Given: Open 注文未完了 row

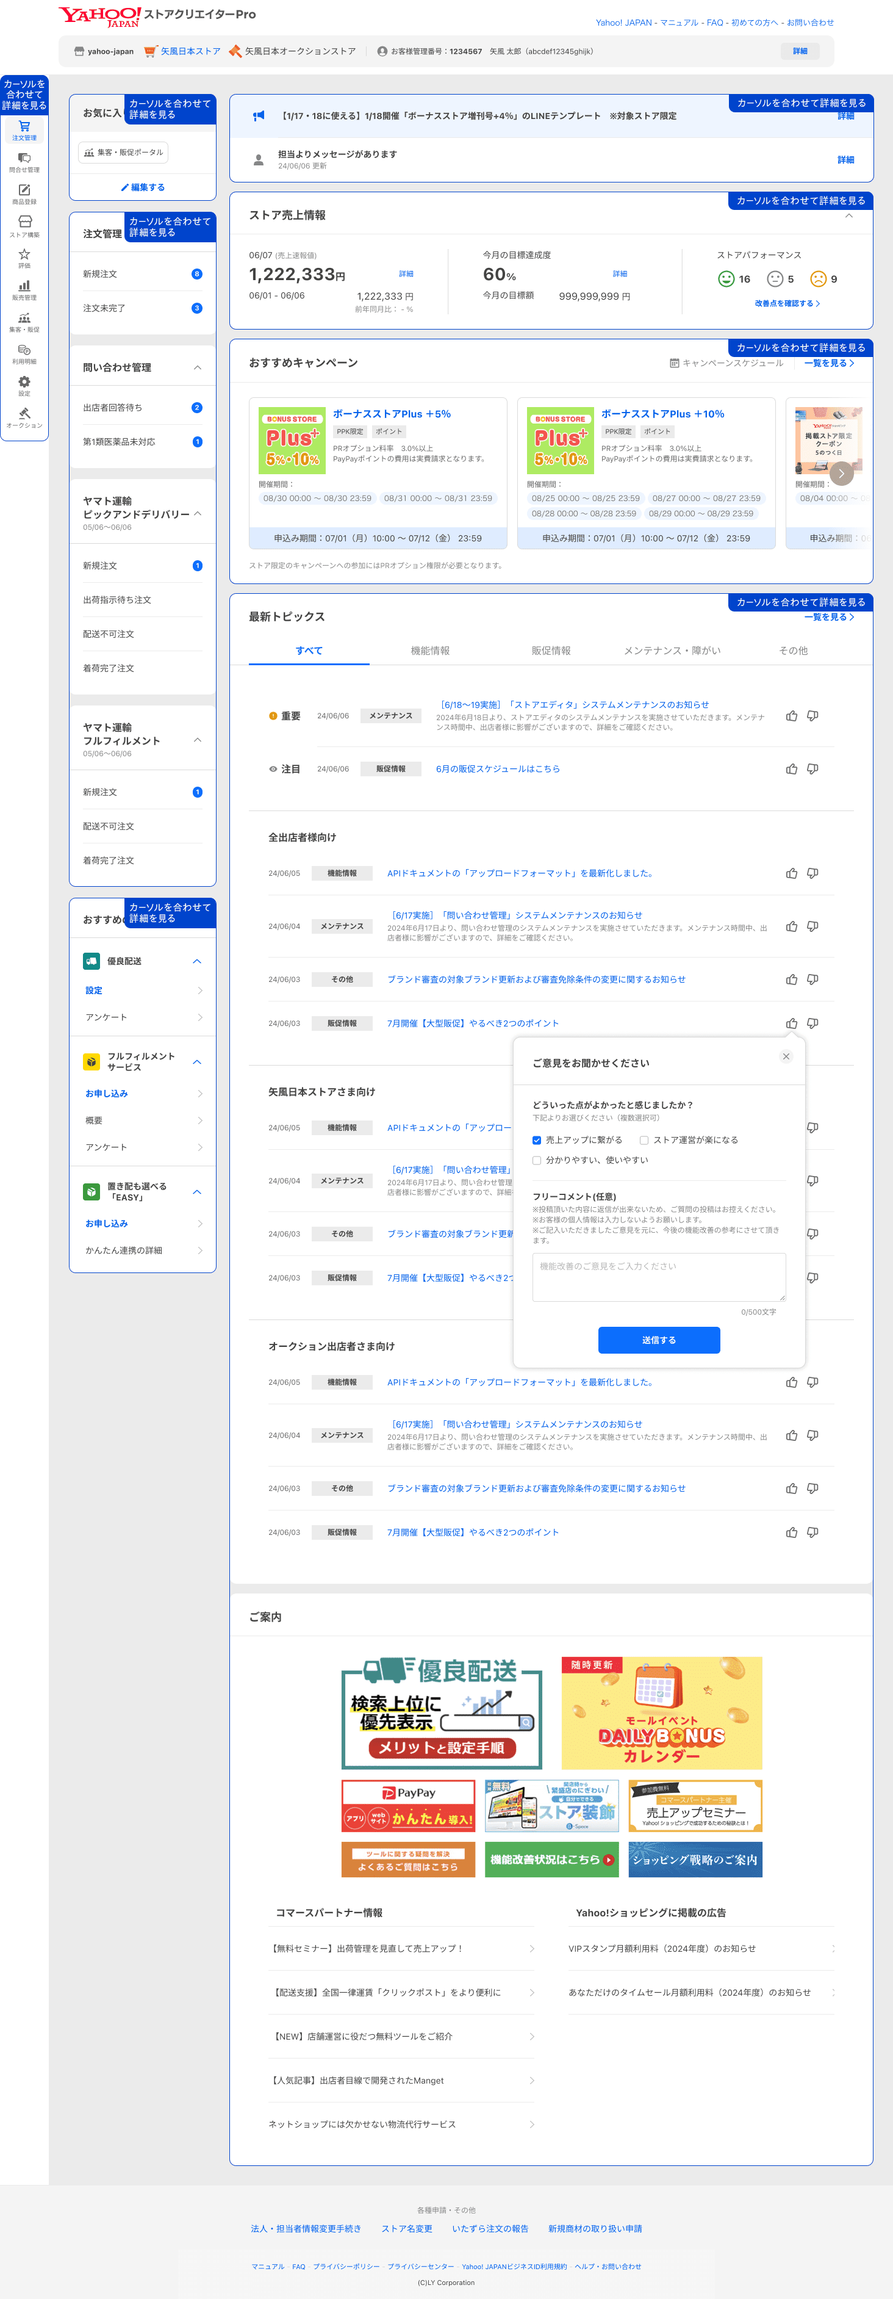Looking at the screenshot, I should pos(143,308).
